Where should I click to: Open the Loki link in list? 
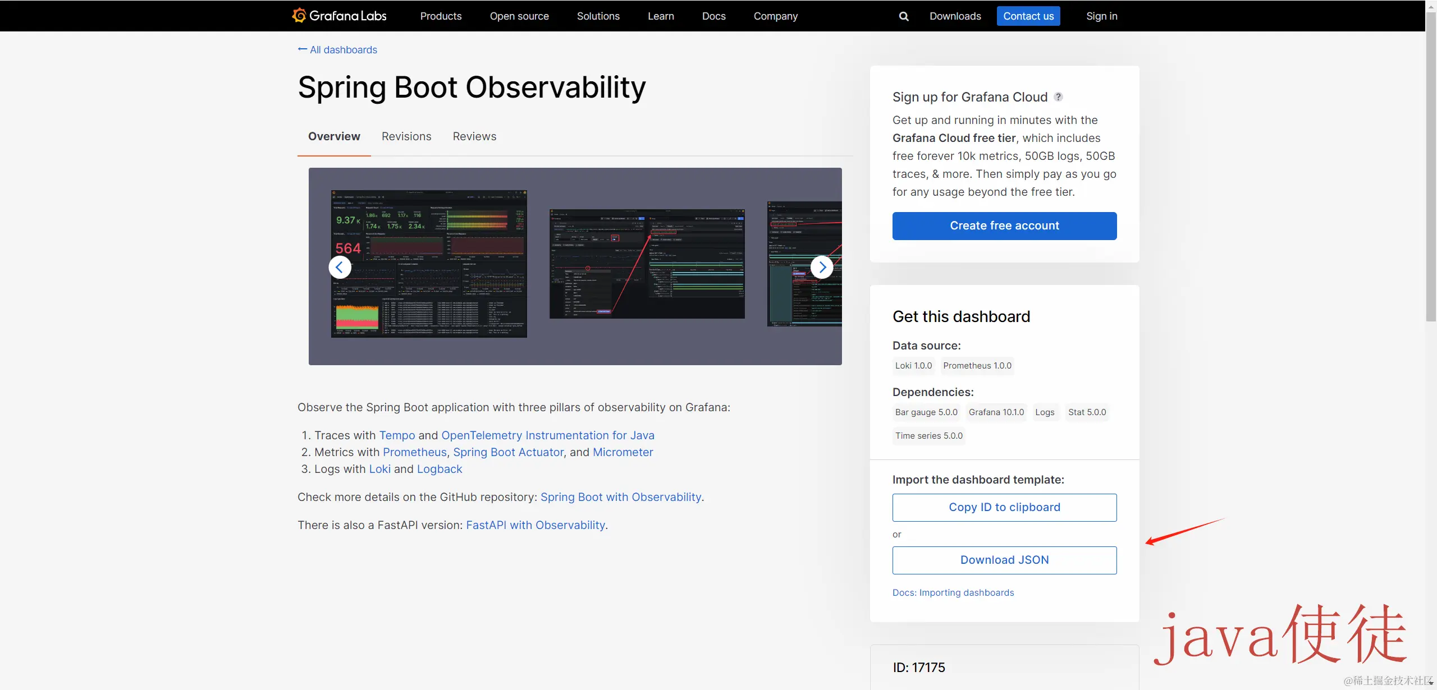coord(379,469)
